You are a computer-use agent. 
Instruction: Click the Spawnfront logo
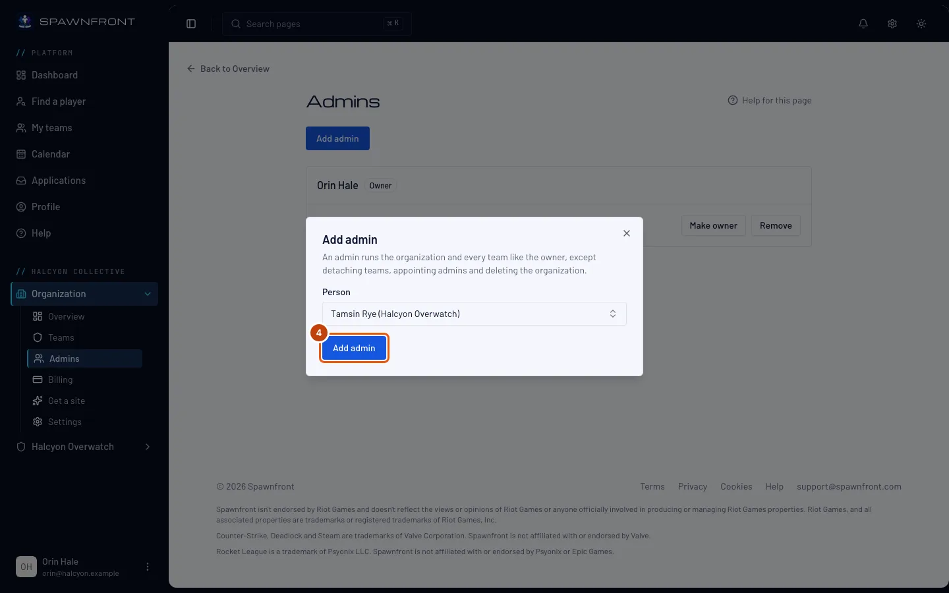[76, 22]
